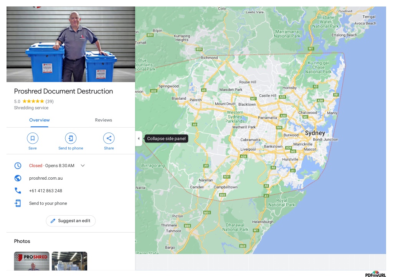Click Liverpool on the map
Image resolution: width=393 pixels, height=277 pixels.
coord(248,149)
